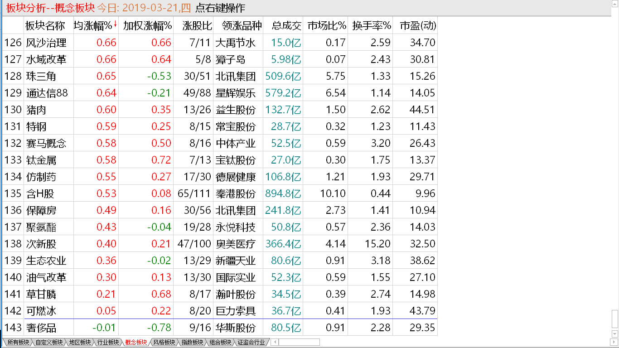Select the 特钢 sector name
Image resolution: width=619 pixels, height=348 pixels.
(x=36, y=126)
